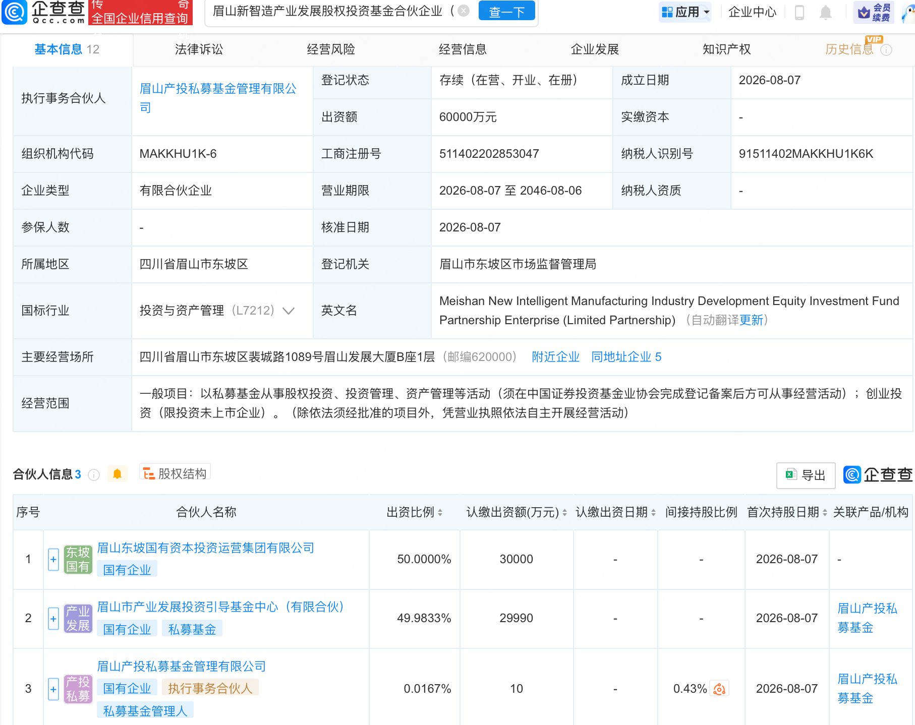
Task: Switch to 知识产权 tab
Action: click(x=727, y=49)
